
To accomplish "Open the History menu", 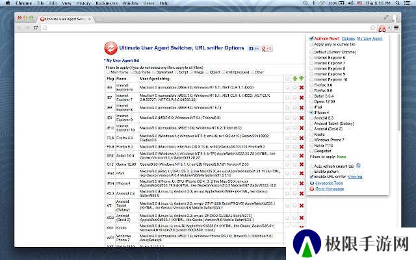I will 83,3.
